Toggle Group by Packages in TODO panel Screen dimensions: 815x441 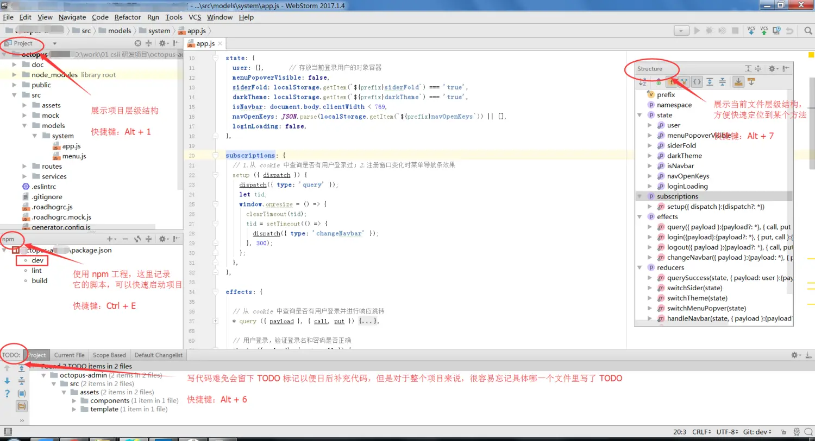pyautogui.click(x=22, y=406)
